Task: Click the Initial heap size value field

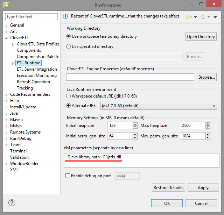Action: pos(120,126)
